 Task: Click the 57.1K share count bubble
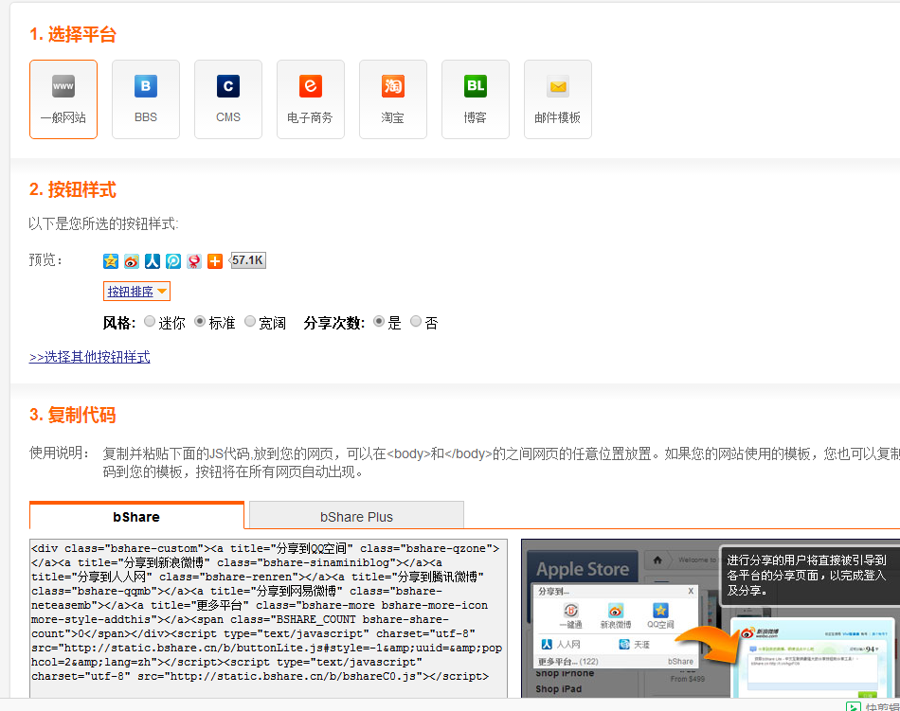(x=247, y=260)
